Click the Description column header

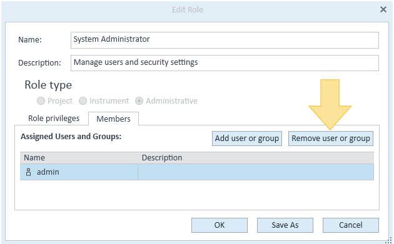[x=256, y=158]
